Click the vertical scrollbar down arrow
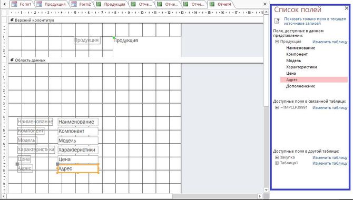 pos(266,190)
